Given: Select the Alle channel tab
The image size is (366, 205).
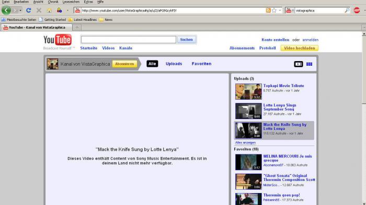Looking at the screenshot, I should point(152,64).
